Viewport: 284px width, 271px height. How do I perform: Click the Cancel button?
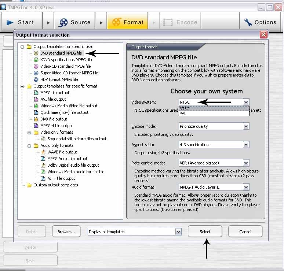[x=245, y=231]
